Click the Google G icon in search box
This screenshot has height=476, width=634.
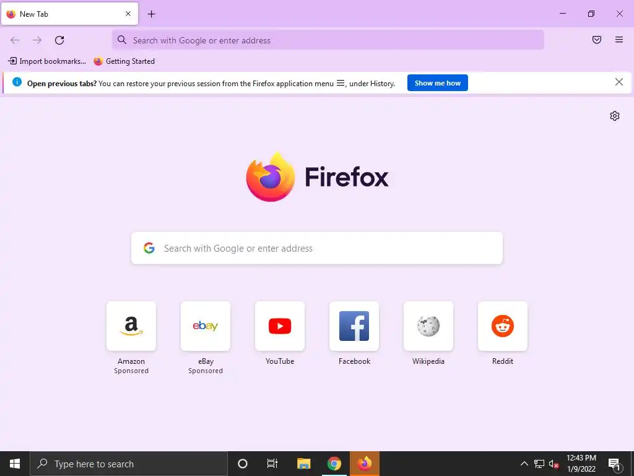click(x=149, y=248)
